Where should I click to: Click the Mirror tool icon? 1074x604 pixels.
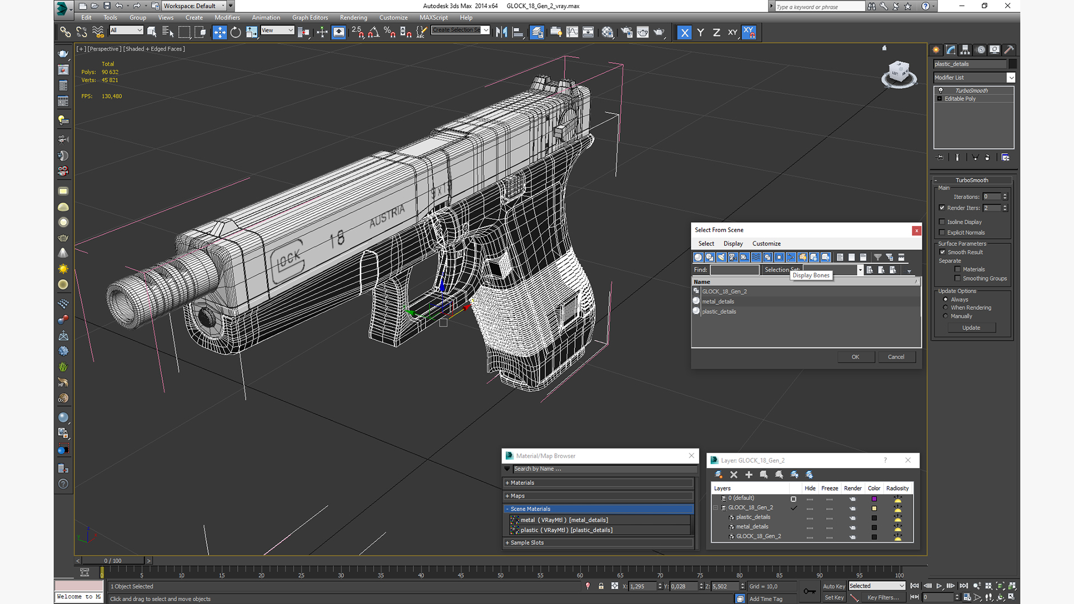click(502, 32)
